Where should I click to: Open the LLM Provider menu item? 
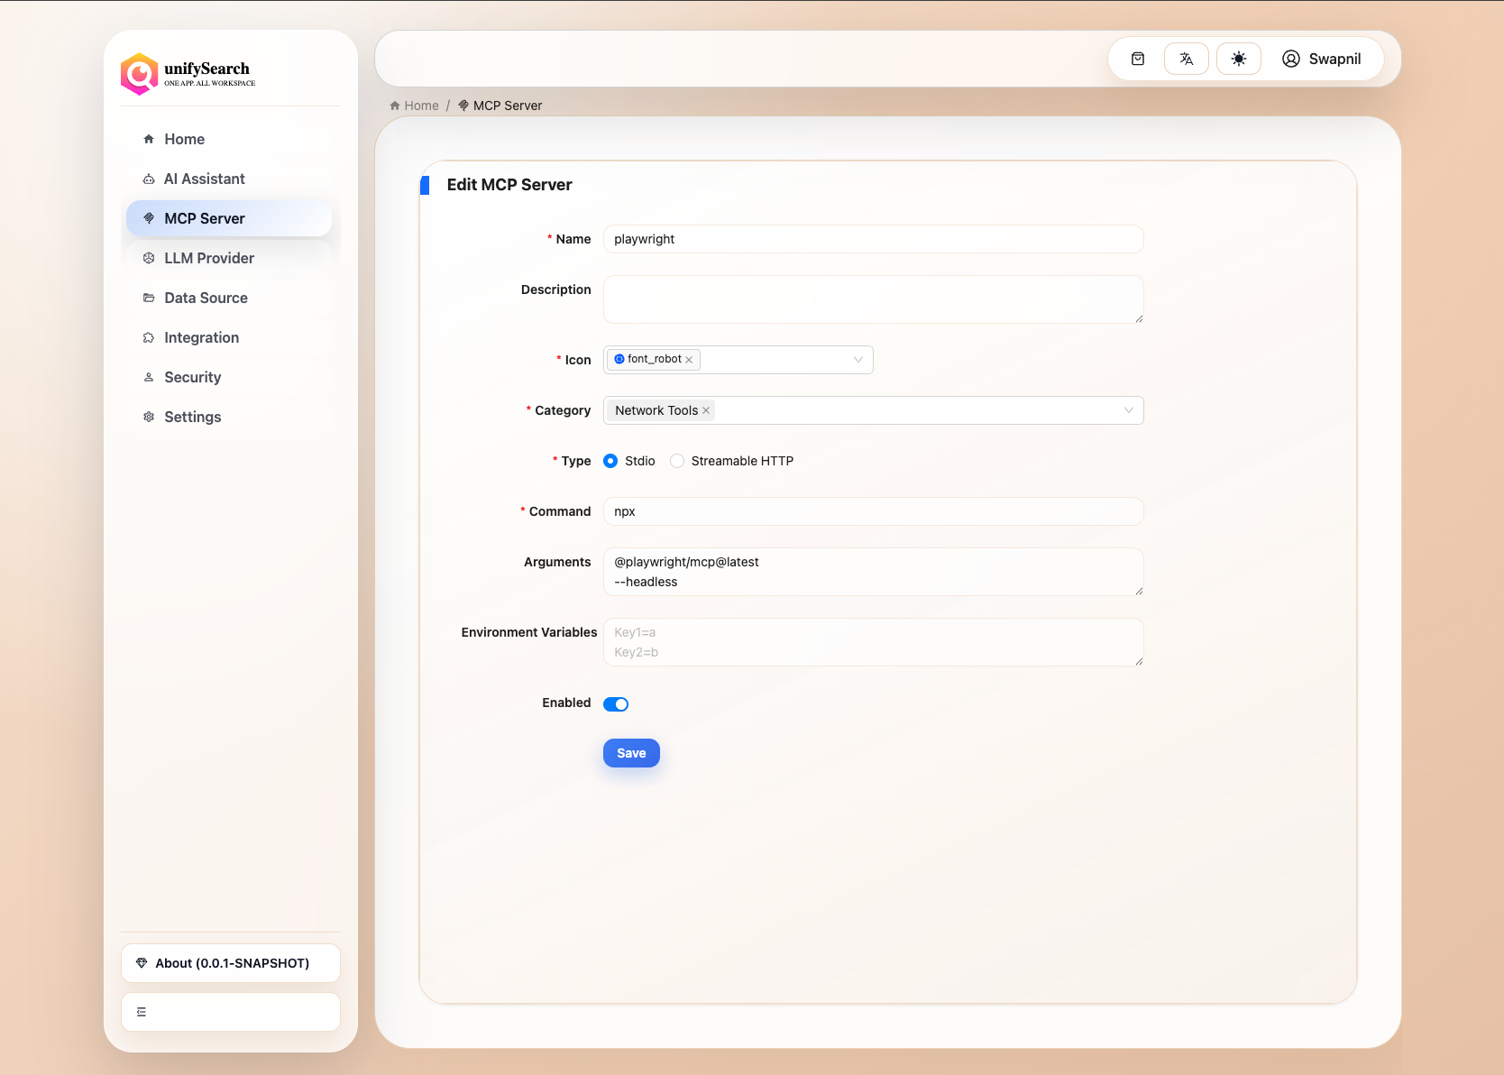point(209,258)
